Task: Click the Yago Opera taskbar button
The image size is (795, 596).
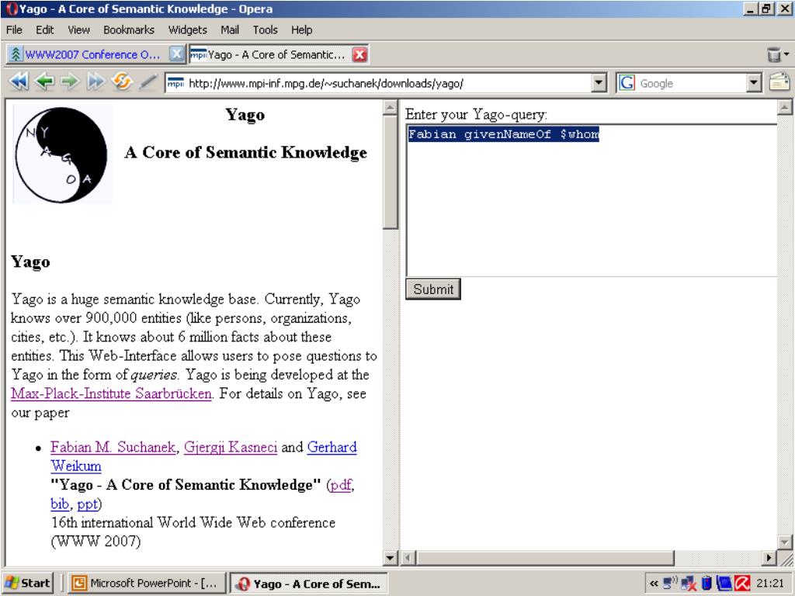Action: pos(309,584)
